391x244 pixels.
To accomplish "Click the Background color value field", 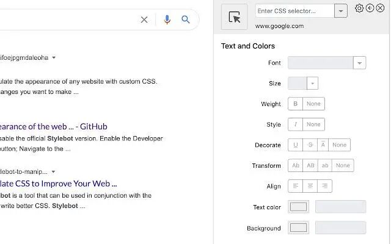I will coord(340,228).
